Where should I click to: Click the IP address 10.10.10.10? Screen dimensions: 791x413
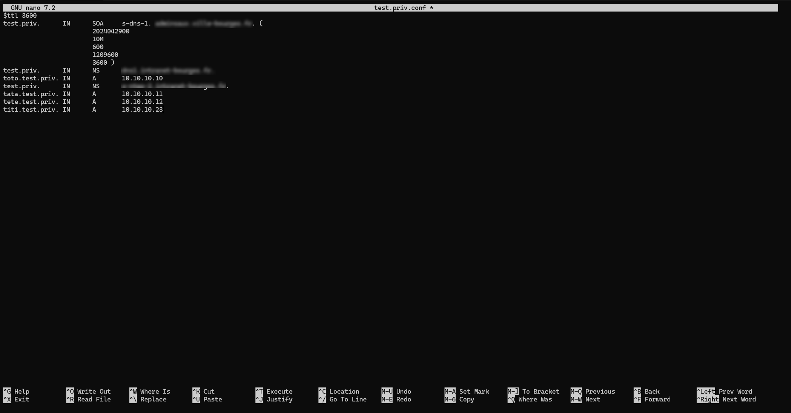pos(142,78)
